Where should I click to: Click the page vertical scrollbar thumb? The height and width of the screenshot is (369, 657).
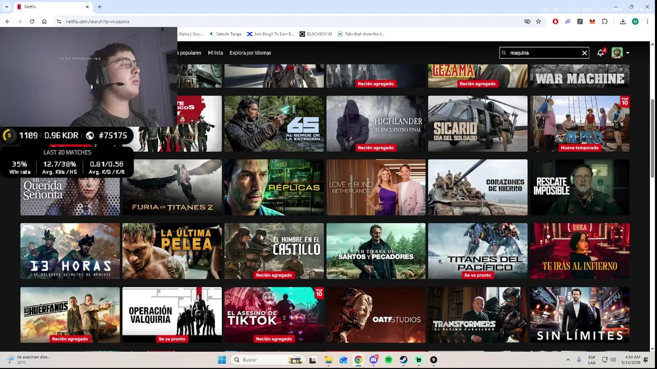(x=653, y=138)
